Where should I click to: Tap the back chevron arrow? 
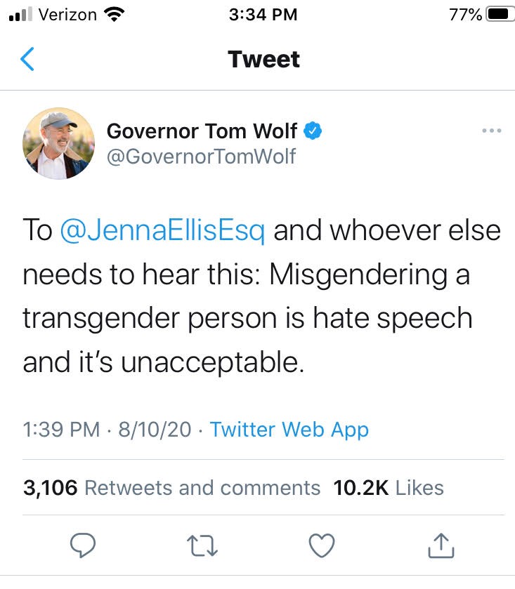27,60
